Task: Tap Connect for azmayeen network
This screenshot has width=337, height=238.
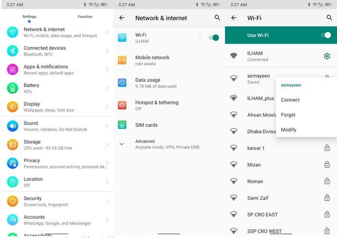Action: coord(290,100)
